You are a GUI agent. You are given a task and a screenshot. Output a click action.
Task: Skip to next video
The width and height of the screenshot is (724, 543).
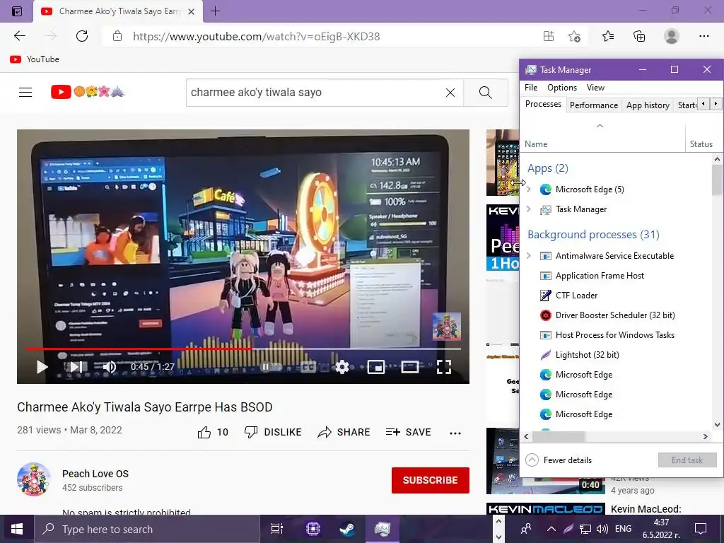[76, 367]
